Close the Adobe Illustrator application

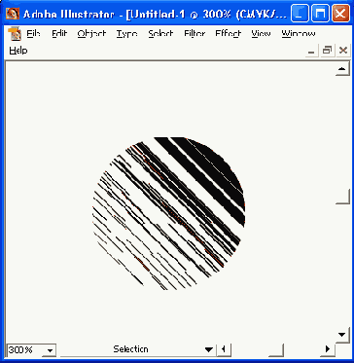coord(340,14)
